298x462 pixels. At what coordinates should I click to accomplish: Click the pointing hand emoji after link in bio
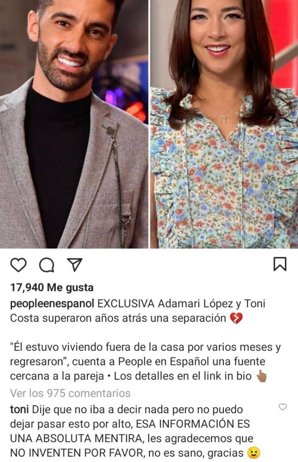pos(262,376)
